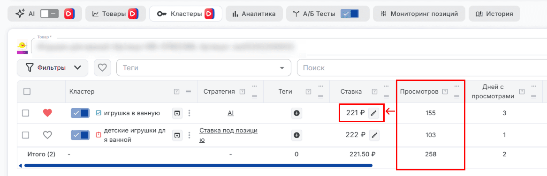Open kebab menu for игрушка в ванную

coord(190,113)
